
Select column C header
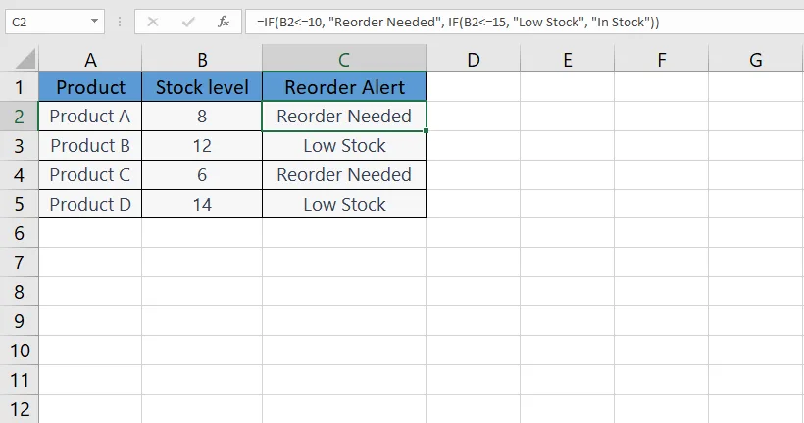click(x=344, y=60)
